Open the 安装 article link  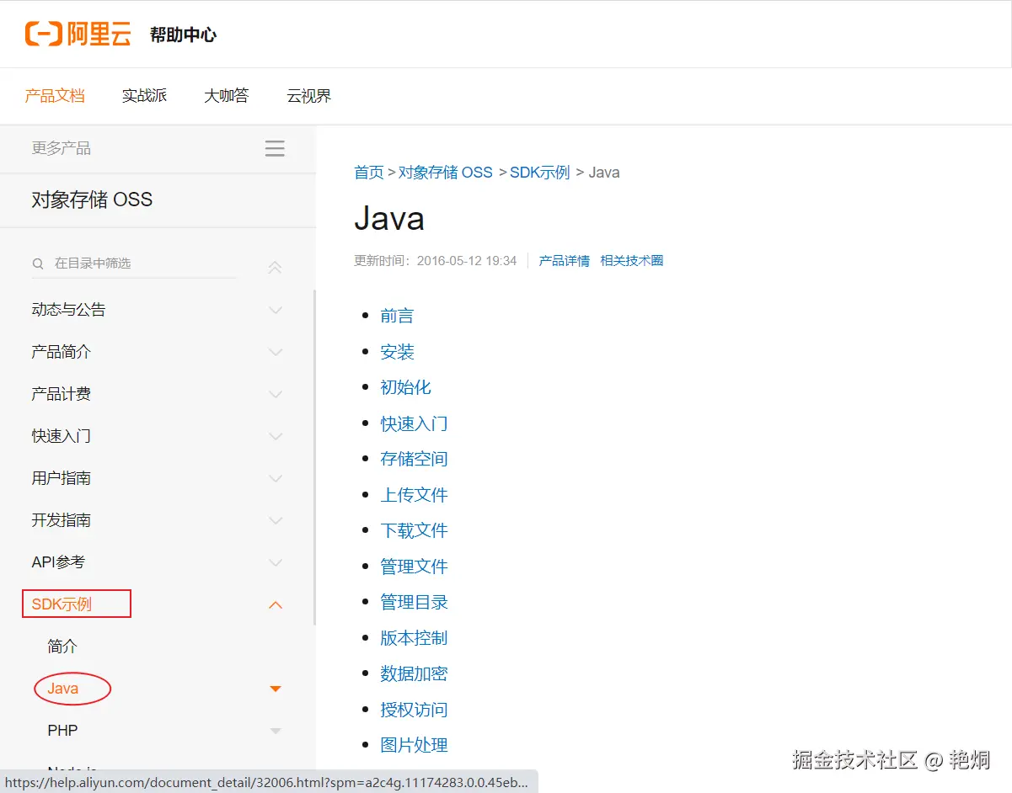(397, 352)
